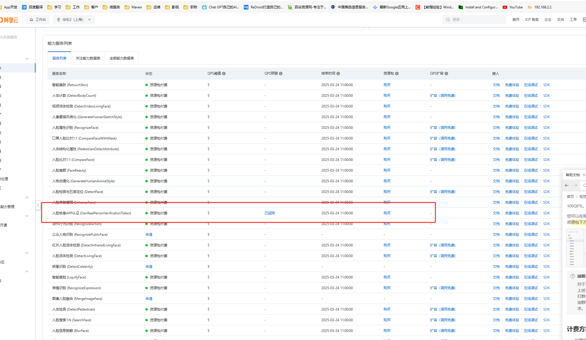Open SDK link for 智能瘦脸 (LiquifyFace)
Screen dimensions: 586x340
coord(546,277)
